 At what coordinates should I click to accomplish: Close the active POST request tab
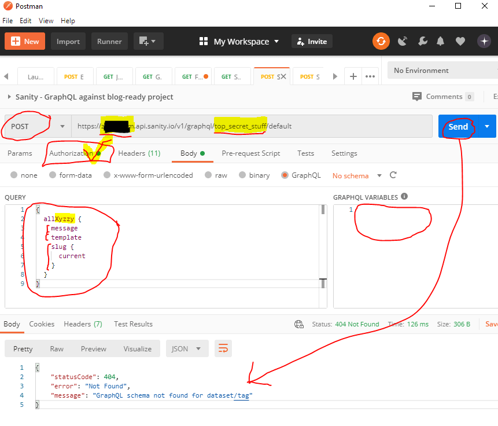pos(283,76)
